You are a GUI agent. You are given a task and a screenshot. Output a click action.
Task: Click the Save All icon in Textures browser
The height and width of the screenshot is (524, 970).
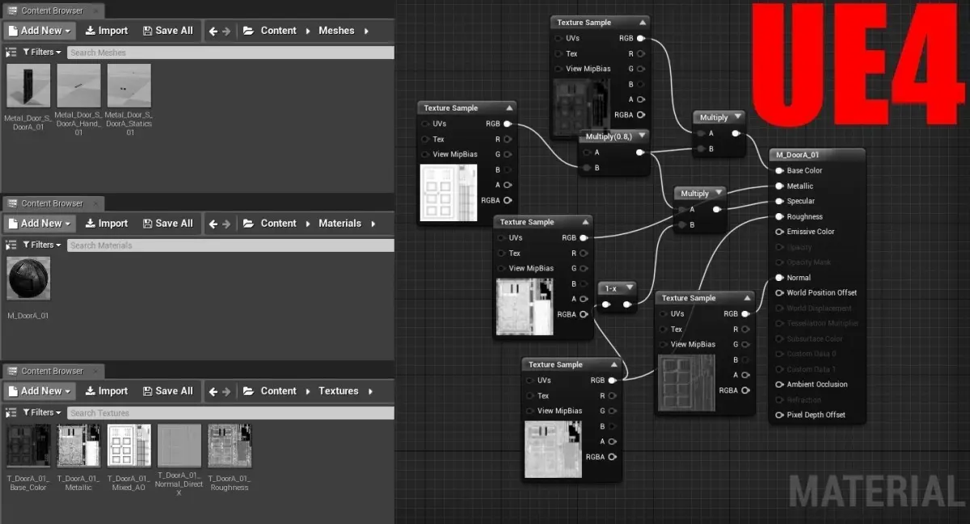147,391
